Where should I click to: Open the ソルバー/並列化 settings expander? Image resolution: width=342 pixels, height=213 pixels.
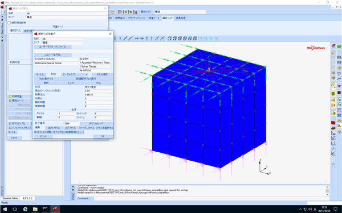tap(53, 55)
